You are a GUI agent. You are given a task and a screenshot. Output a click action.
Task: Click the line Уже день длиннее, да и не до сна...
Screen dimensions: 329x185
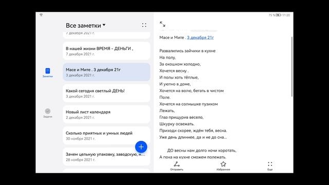tap(193, 137)
